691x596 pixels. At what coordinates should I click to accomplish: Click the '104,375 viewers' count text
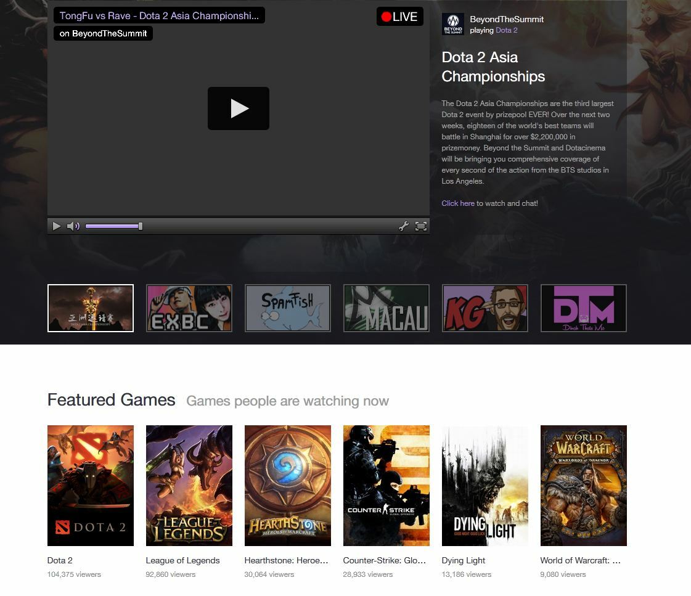tap(74, 574)
